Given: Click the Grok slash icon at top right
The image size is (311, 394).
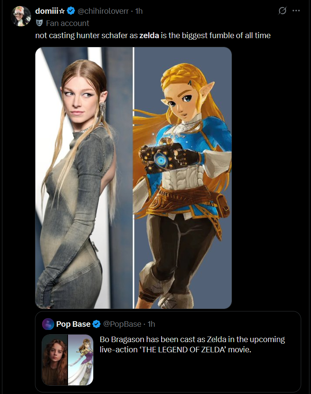Looking at the screenshot, I should pos(282,11).
